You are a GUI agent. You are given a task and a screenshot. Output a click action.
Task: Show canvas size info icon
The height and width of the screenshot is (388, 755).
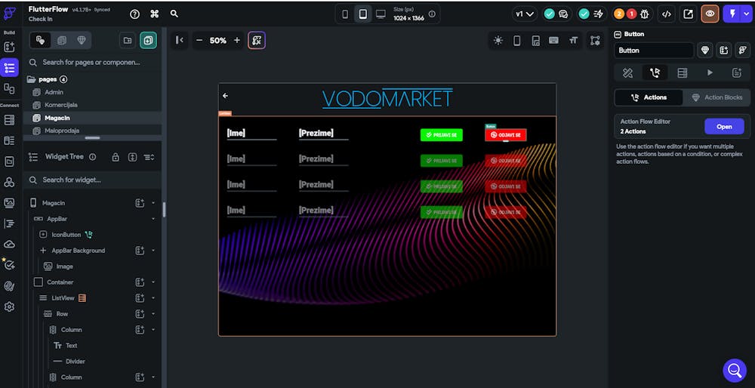click(x=432, y=14)
